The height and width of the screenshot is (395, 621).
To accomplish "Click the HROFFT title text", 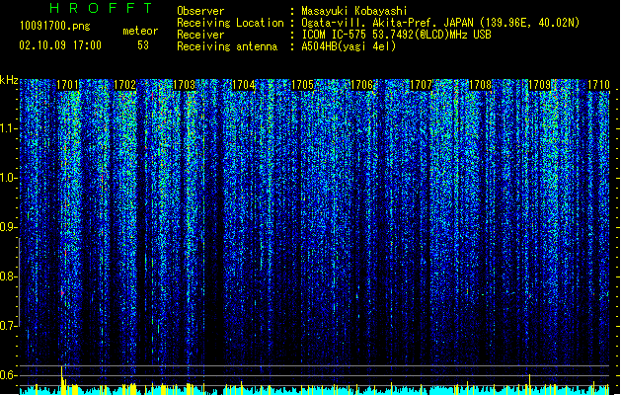I will click(101, 8).
